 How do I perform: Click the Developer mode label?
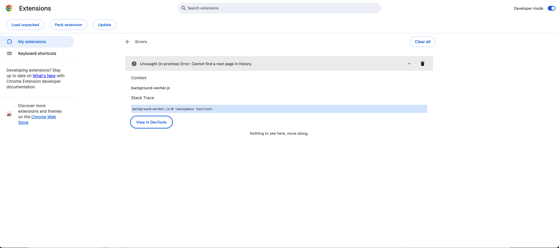tap(528, 8)
